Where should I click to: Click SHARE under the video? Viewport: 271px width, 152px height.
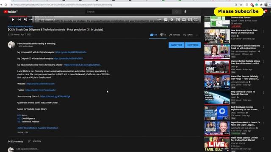coord(174,35)
